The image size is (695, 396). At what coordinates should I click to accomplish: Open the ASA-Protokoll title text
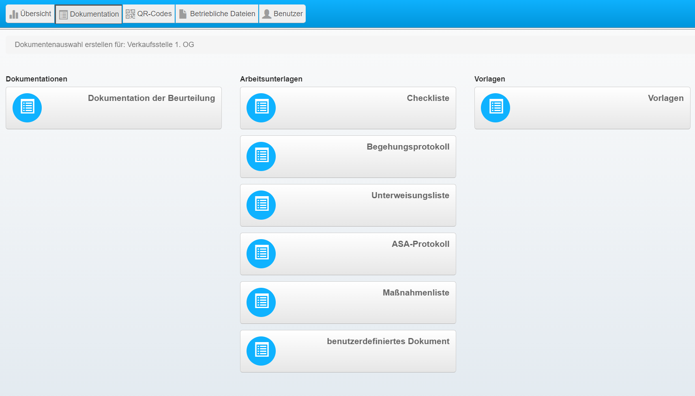[x=420, y=244]
